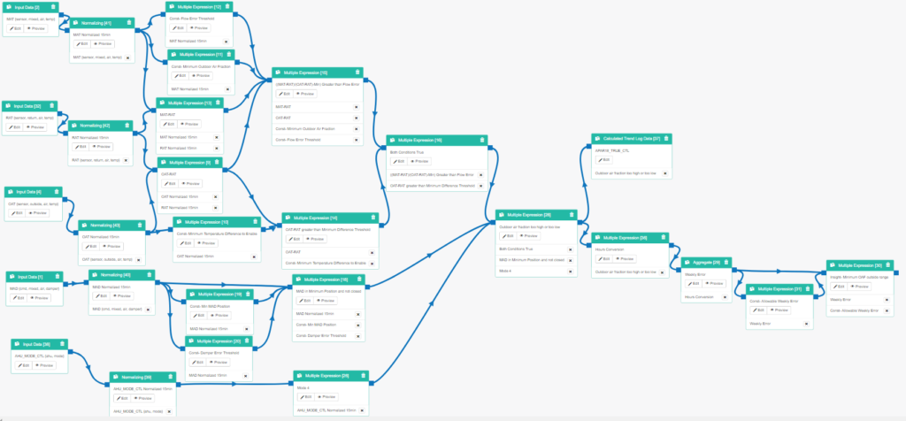Remove Weekly Error input from Multiple Expression [31]
The image size is (906, 421).
click(805, 324)
